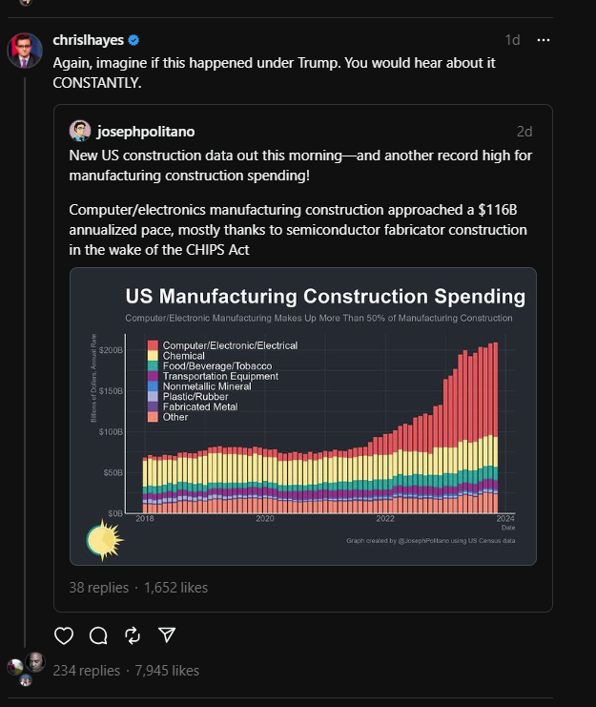
Task: Click the blue verified badge beside chrislhayes
Action: click(135, 40)
